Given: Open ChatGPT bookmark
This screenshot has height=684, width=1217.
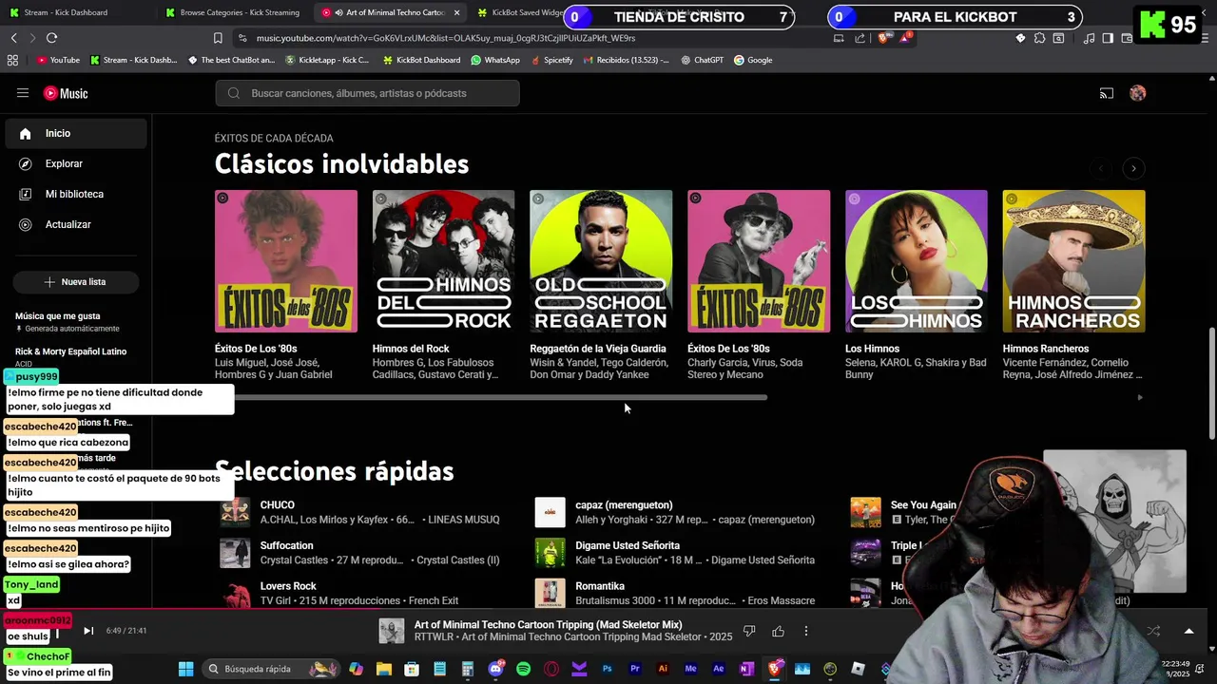Looking at the screenshot, I should [x=702, y=60].
